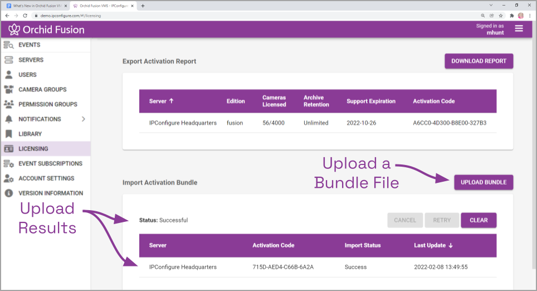The width and height of the screenshot is (537, 291).
Task: Open the browser extensions puzzle icon
Action: (512, 16)
